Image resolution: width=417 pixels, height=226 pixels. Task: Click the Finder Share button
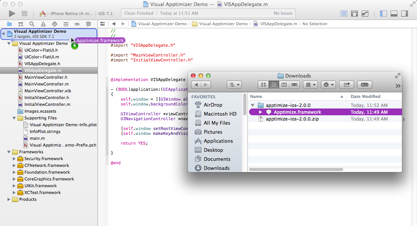pos(347,85)
